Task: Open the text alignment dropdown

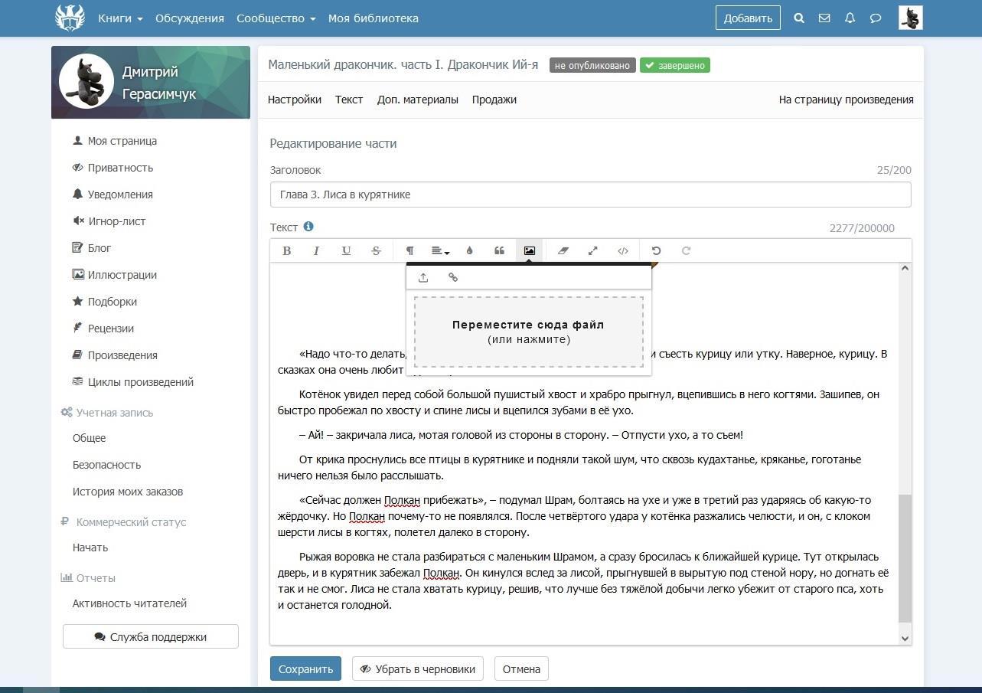Action: point(440,250)
